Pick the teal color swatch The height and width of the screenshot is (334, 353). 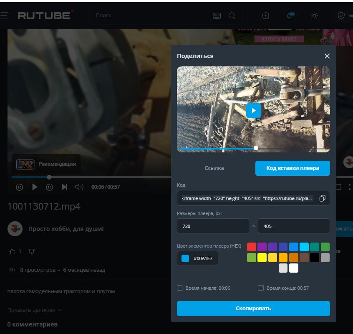[315, 247]
